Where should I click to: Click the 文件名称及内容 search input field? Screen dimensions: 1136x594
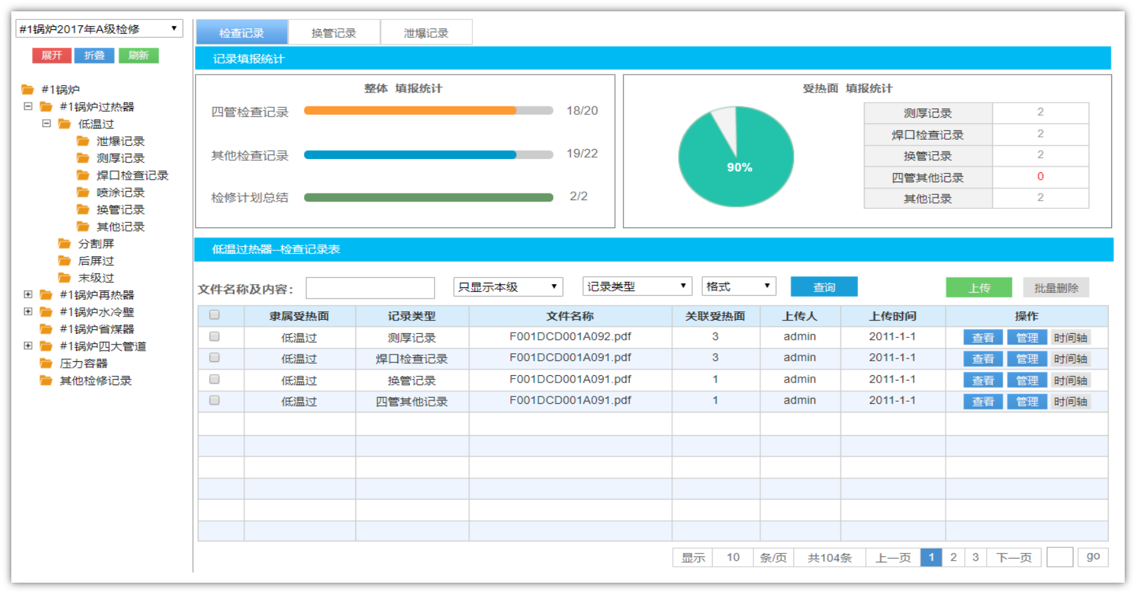pos(370,288)
